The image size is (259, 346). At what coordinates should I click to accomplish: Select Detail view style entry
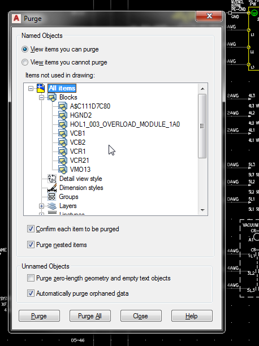pos(81,179)
